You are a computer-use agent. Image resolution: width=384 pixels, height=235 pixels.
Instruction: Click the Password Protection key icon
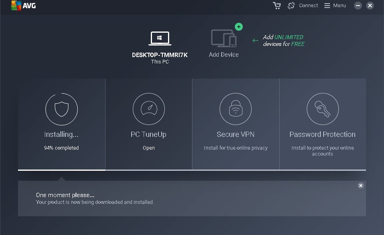click(x=322, y=109)
